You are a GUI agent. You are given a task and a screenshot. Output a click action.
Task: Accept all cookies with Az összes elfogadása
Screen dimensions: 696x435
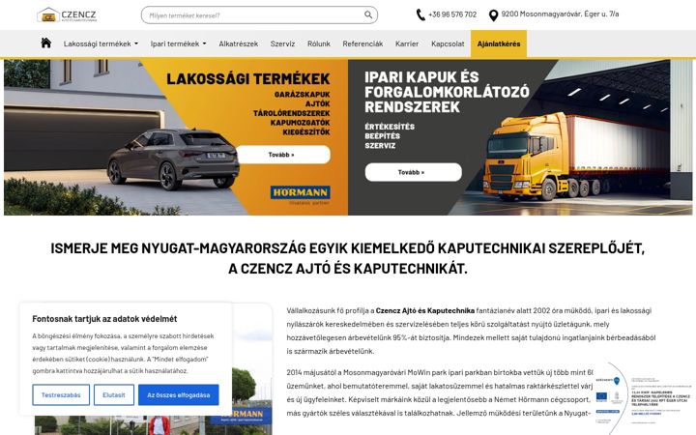[179, 395]
